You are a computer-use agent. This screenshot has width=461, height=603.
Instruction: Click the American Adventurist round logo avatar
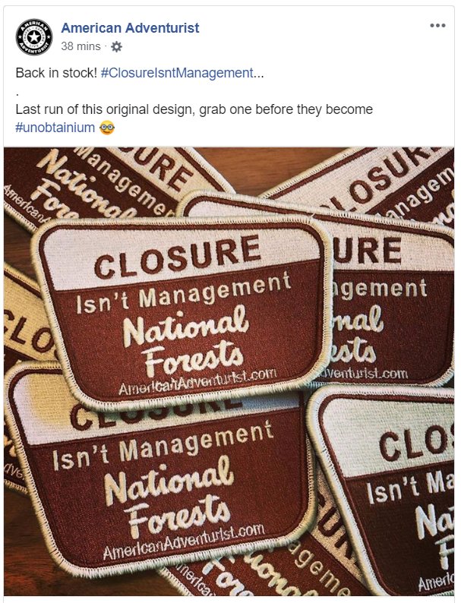coord(34,37)
